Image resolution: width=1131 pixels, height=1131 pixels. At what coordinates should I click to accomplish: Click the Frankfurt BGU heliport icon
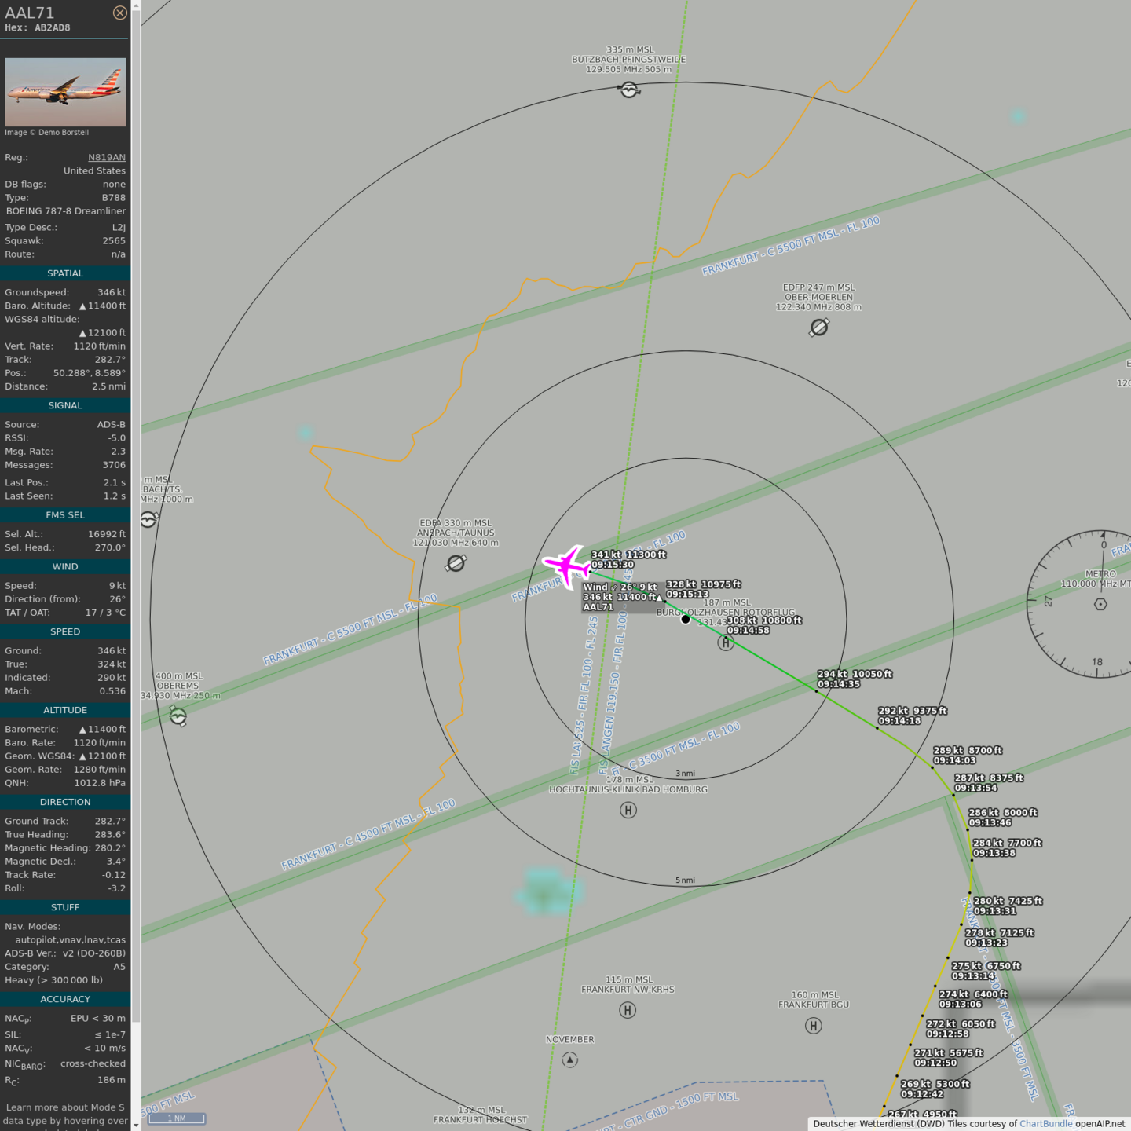point(814,1025)
